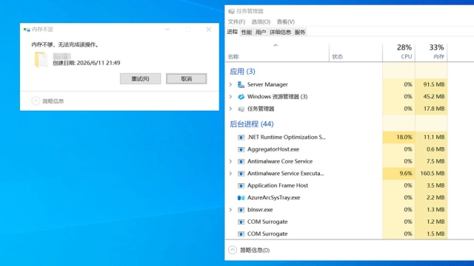Click the Antimalware Service Executable icon

point(241,174)
